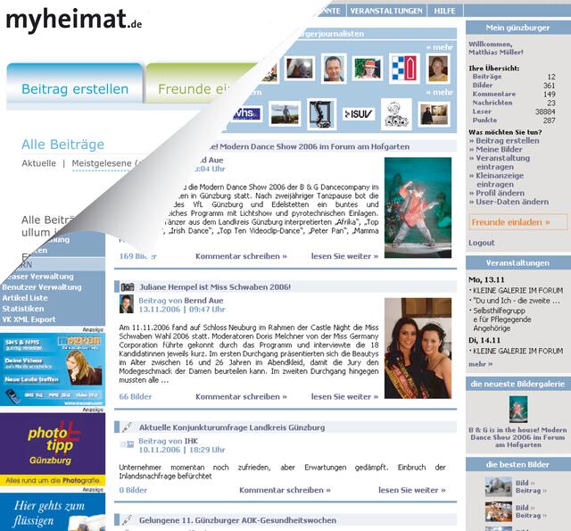The height and width of the screenshot is (531, 571).
Task: Open B & G is in the house gallery caption
Action: pos(517,437)
